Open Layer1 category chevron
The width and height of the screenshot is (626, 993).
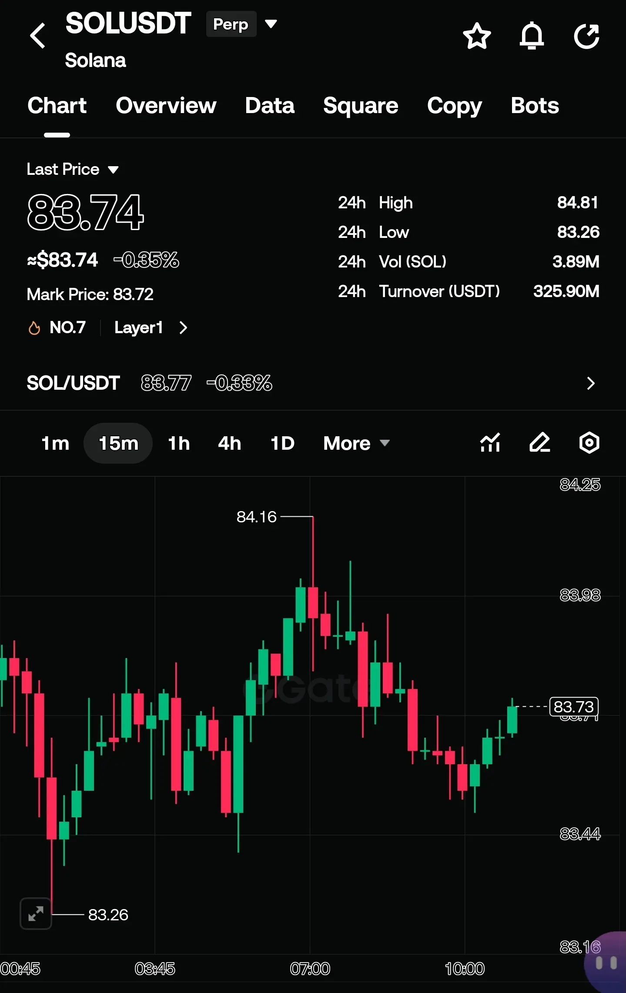(183, 328)
